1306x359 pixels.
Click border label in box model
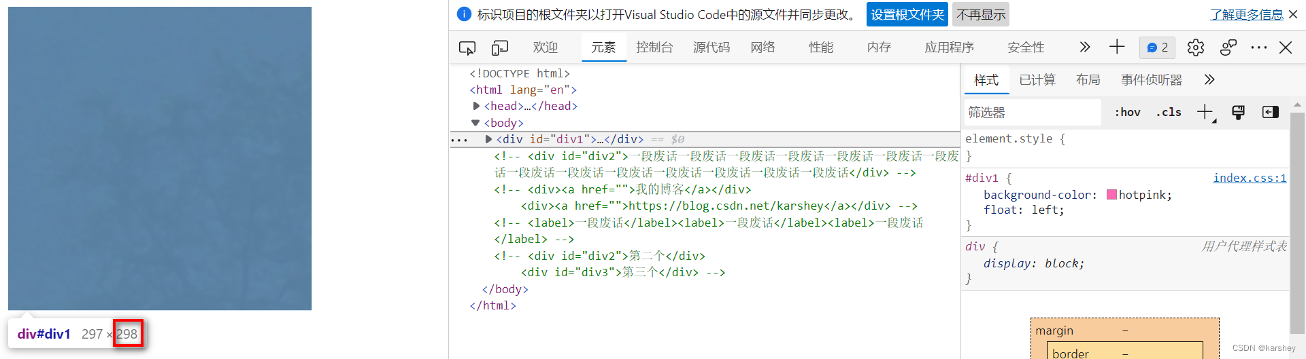point(1070,354)
